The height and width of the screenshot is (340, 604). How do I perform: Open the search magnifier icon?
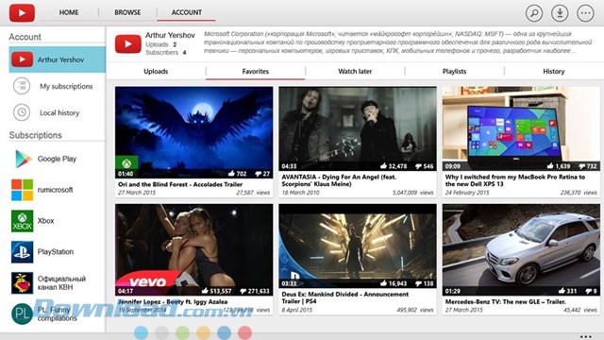(534, 13)
